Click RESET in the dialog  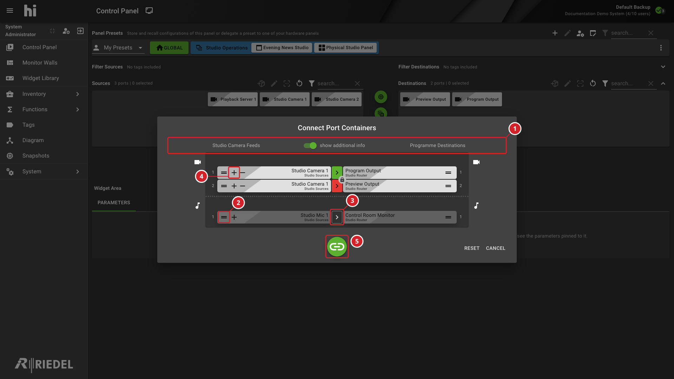coord(472,248)
